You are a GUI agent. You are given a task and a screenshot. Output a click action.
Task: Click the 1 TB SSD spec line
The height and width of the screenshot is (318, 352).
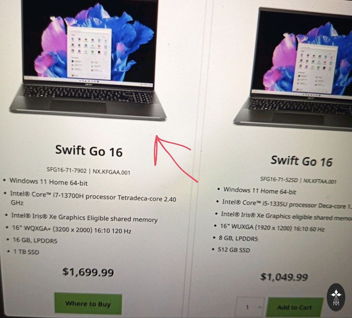(x=26, y=251)
